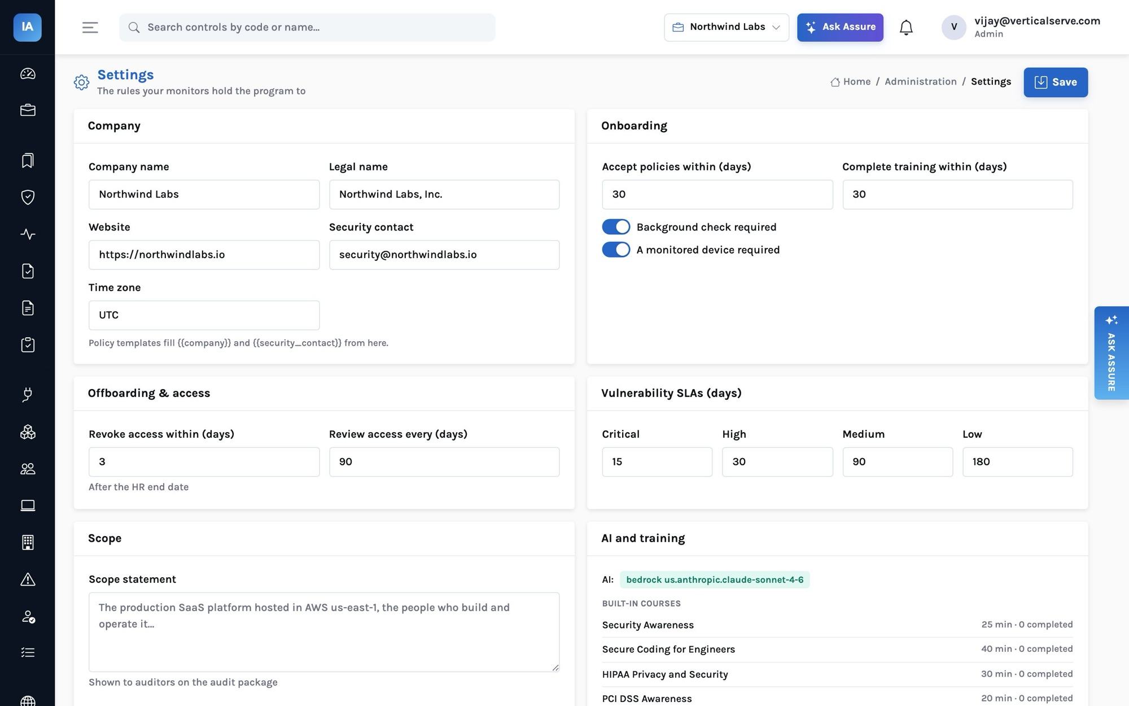Image resolution: width=1129 pixels, height=706 pixels.
Task: Click the Company name input field
Action: click(204, 194)
